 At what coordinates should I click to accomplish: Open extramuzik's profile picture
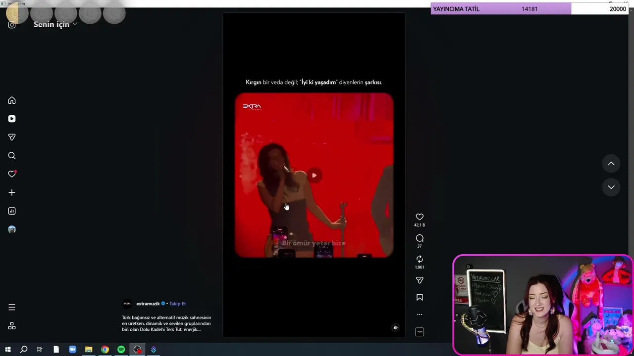127,304
